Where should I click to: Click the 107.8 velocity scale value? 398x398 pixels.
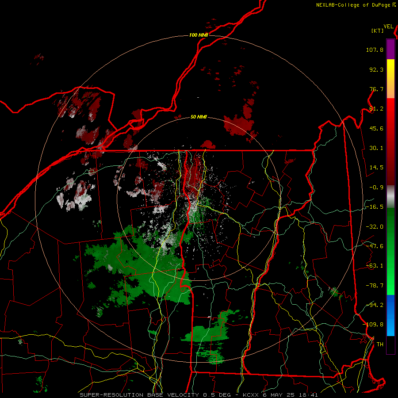coord(375,50)
